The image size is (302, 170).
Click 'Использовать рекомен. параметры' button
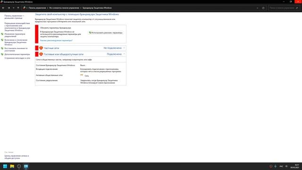click(106, 33)
